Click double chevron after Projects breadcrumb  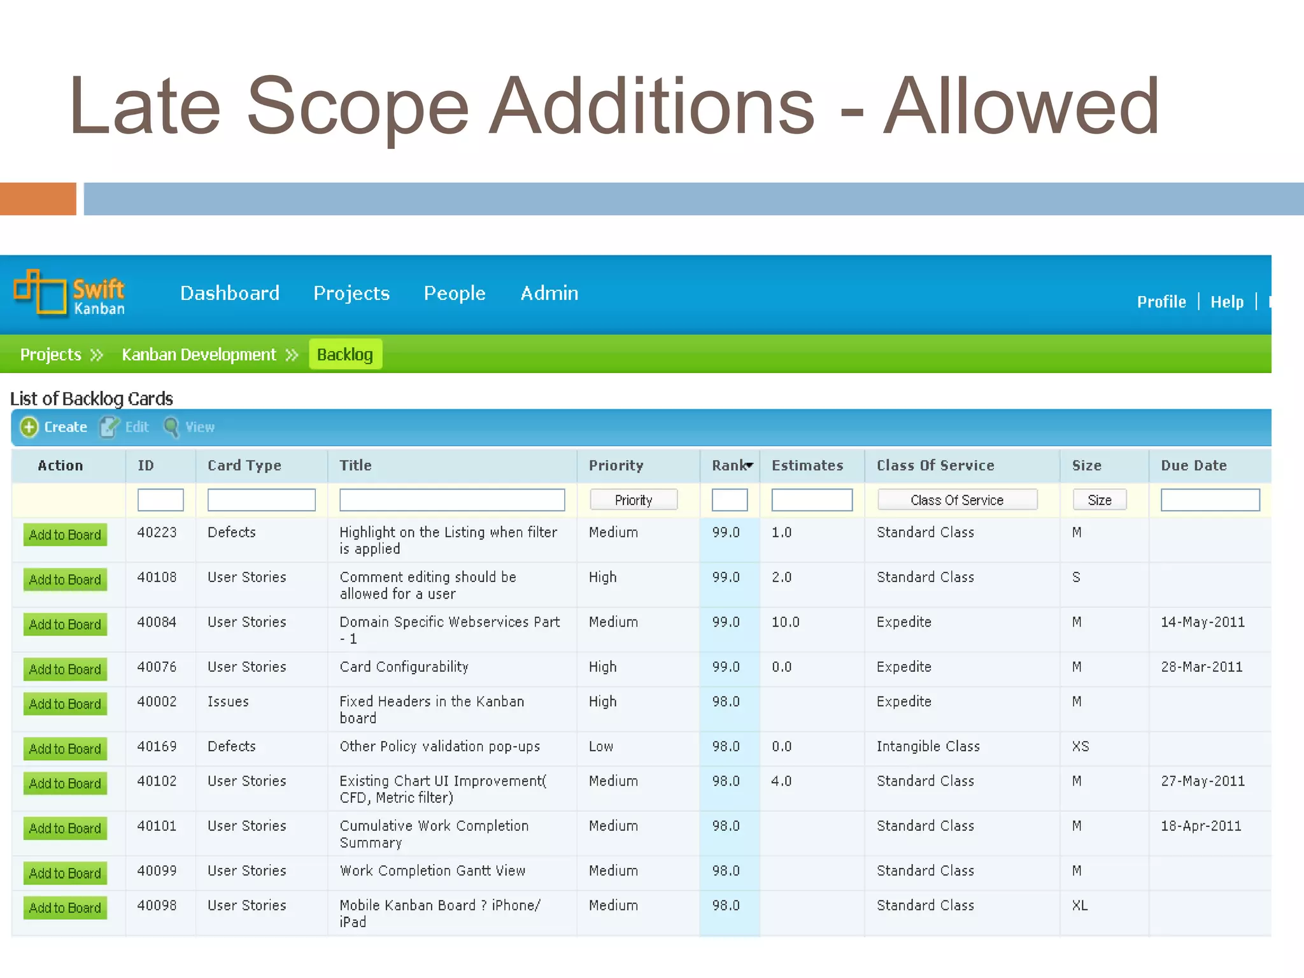[97, 355]
